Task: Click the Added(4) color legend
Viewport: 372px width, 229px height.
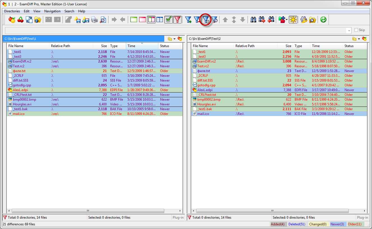Action: click(279, 224)
